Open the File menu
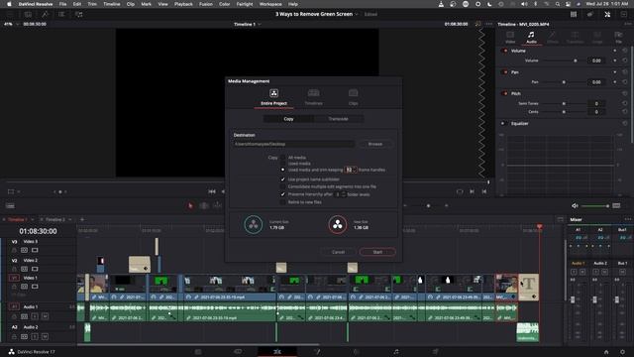This screenshot has height=357, width=634. 62,4
